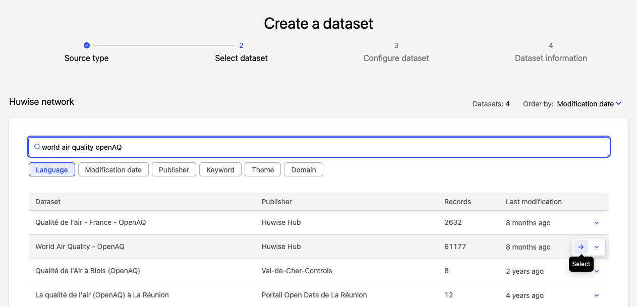The width and height of the screenshot is (637, 307).
Task: Click the Last modification column header
Action: [x=534, y=202]
